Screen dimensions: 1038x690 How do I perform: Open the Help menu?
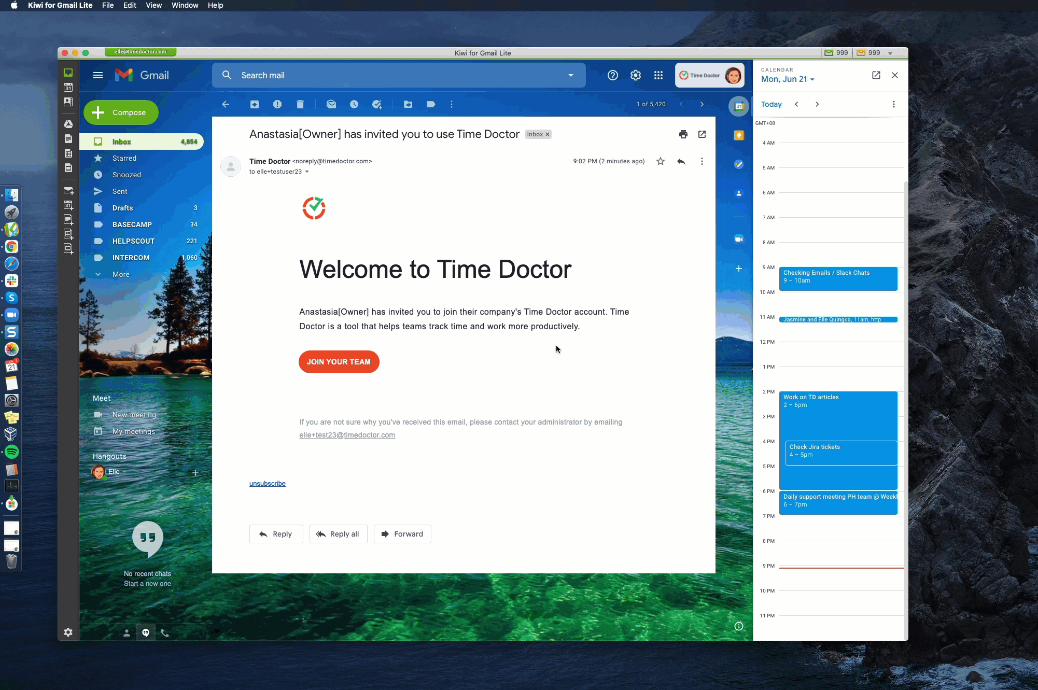point(216,5)
